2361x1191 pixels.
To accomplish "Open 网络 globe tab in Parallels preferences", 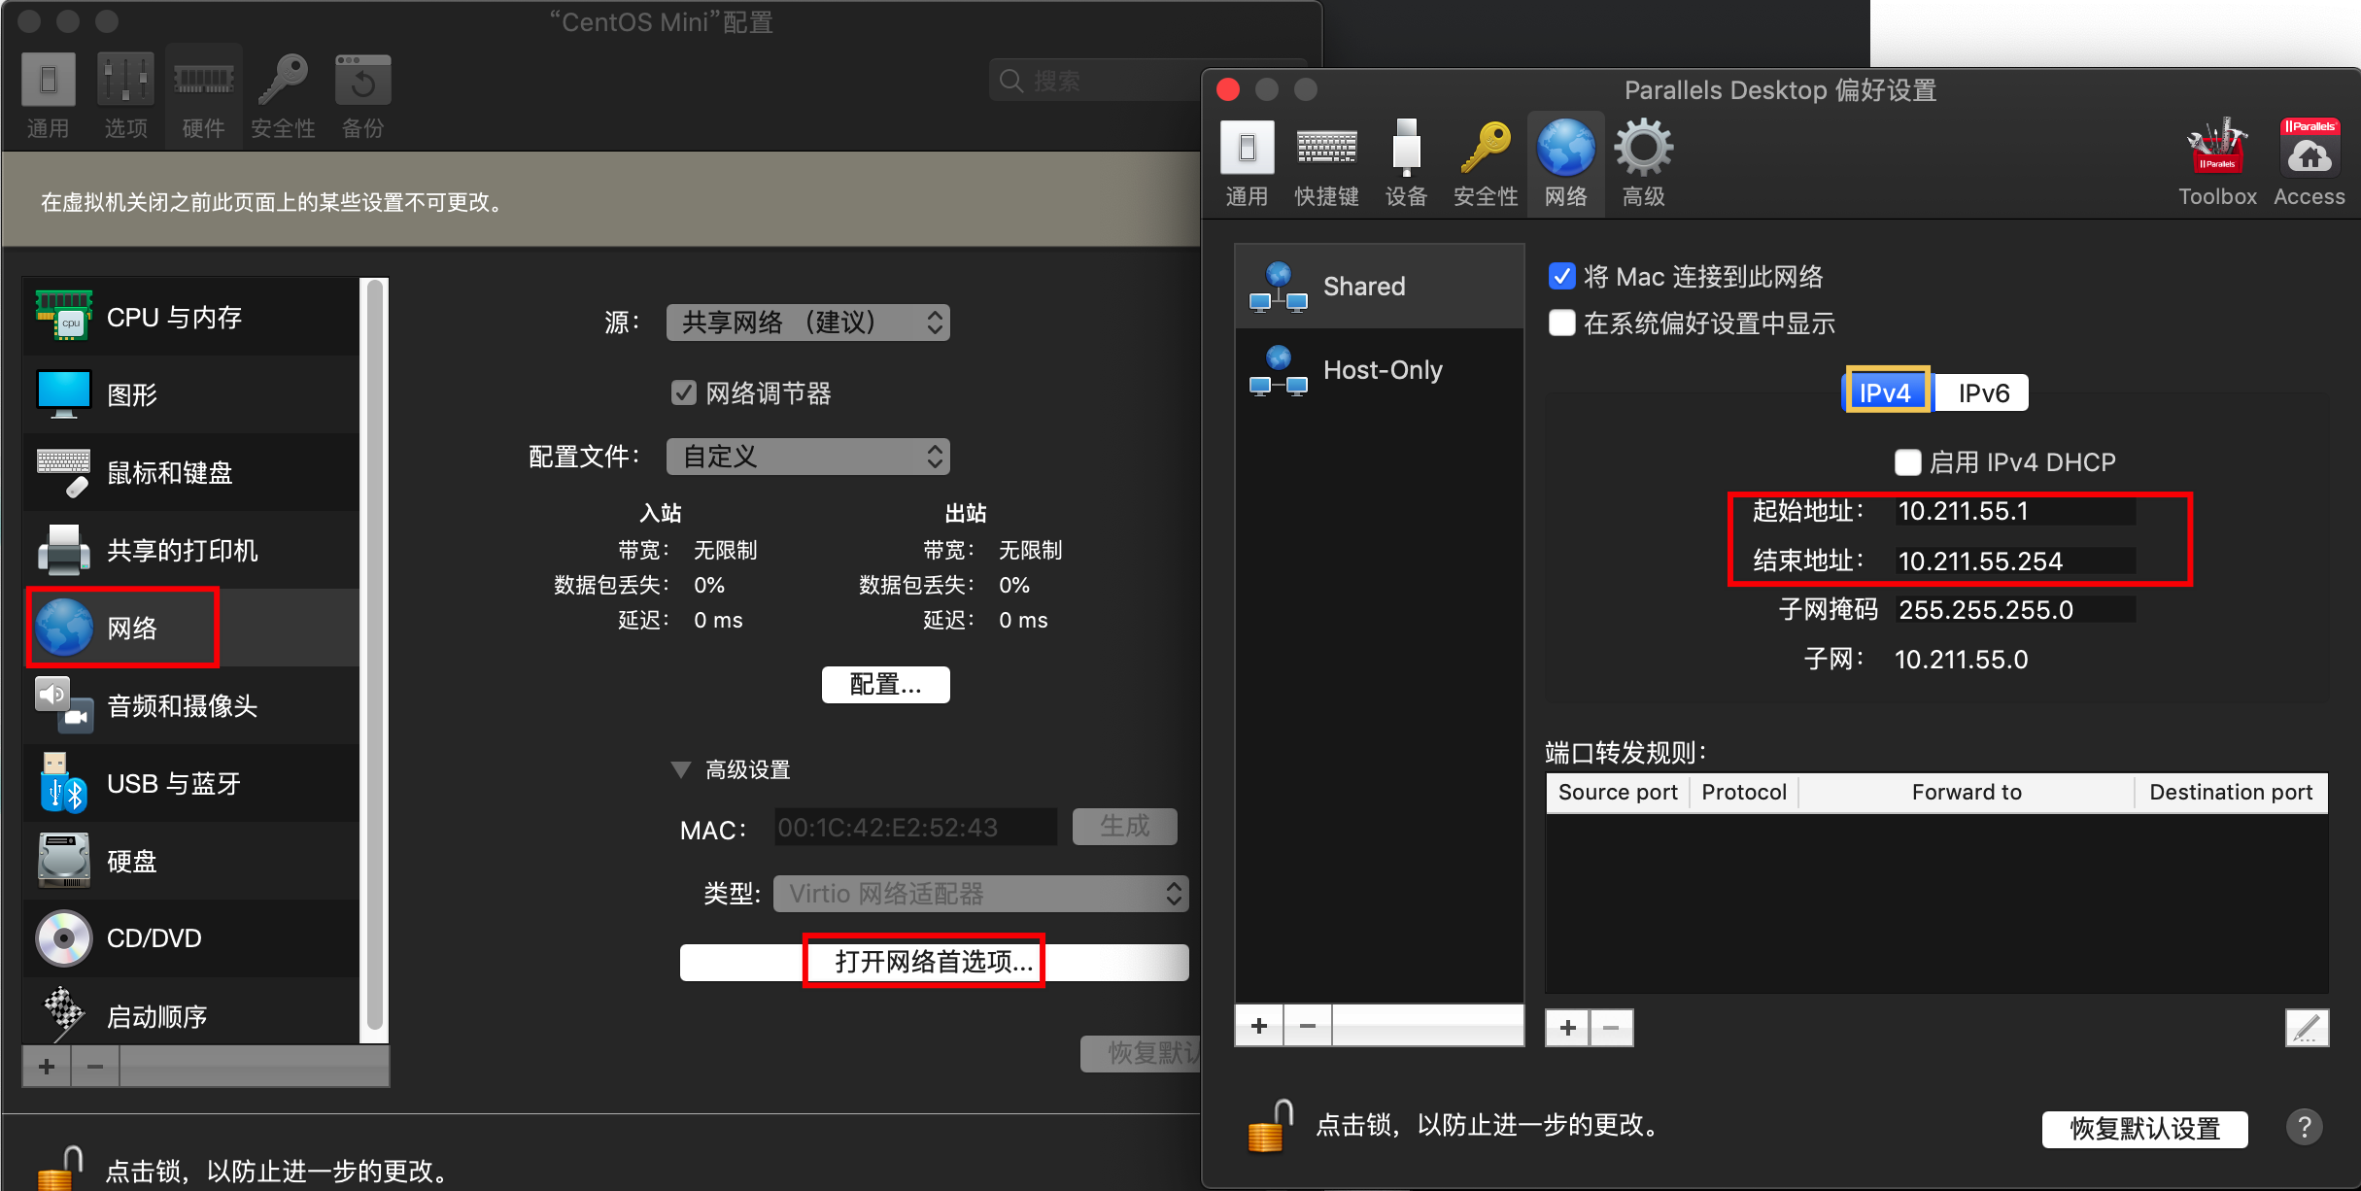I will click(1565, 163).
